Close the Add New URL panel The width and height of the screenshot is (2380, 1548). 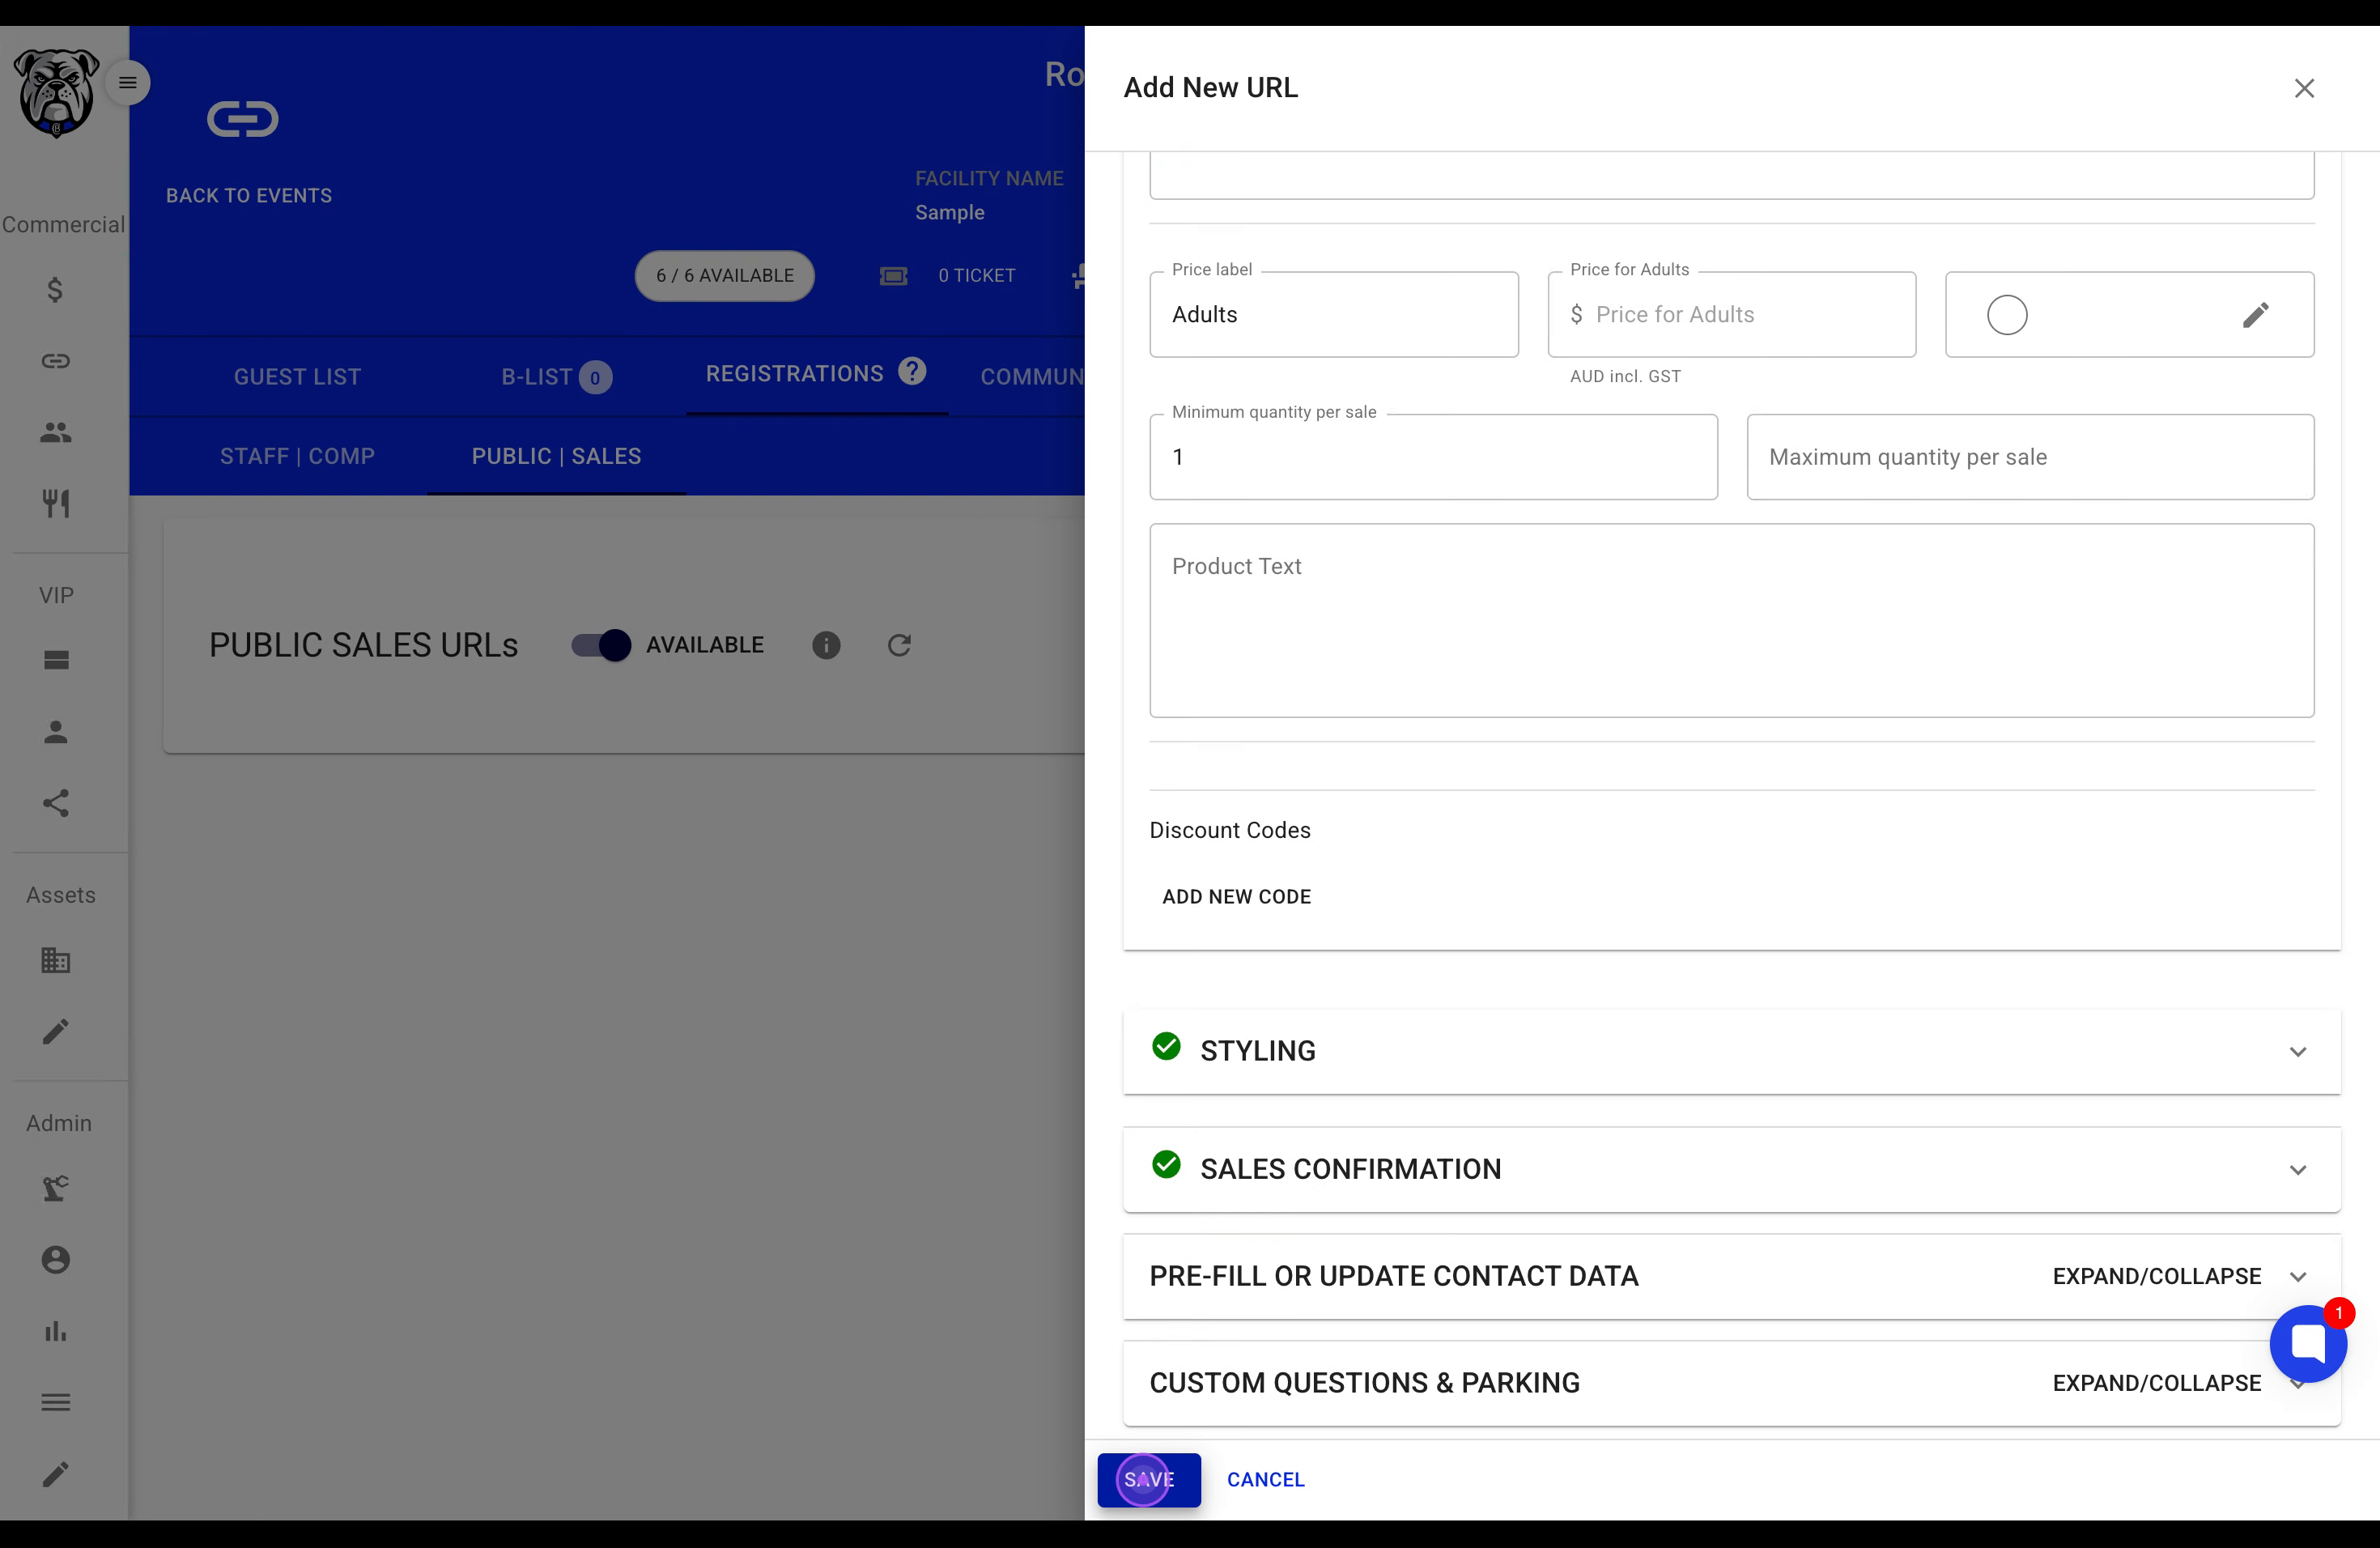[2304, 88]
